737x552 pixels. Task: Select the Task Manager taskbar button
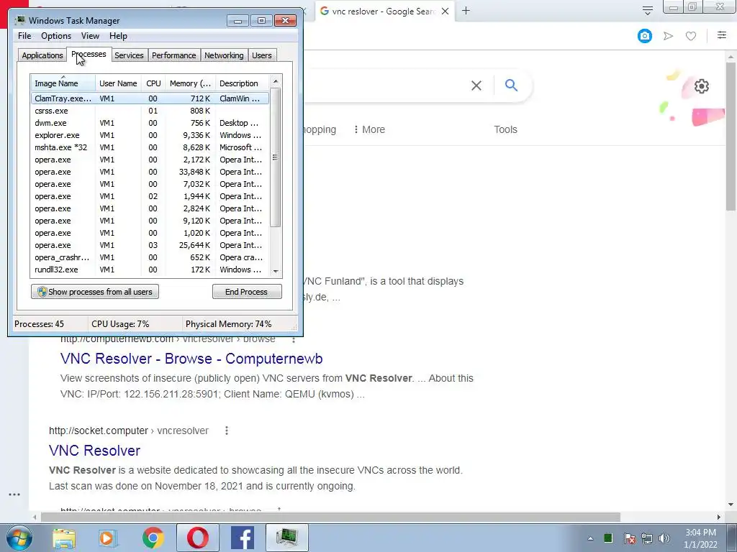[x=287, y=538]
